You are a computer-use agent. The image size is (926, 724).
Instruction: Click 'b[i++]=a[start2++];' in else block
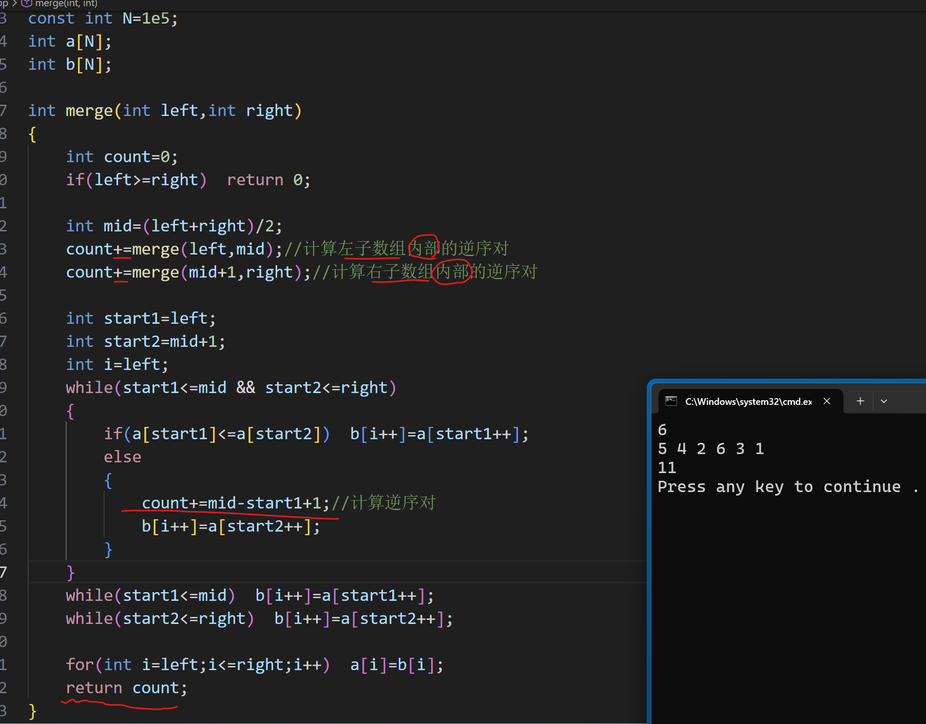click(x=231, y=526)
